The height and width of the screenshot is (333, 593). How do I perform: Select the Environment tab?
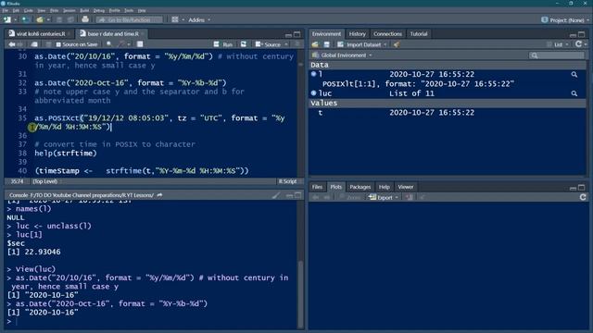pyautogui.click(x=326, y=33)
